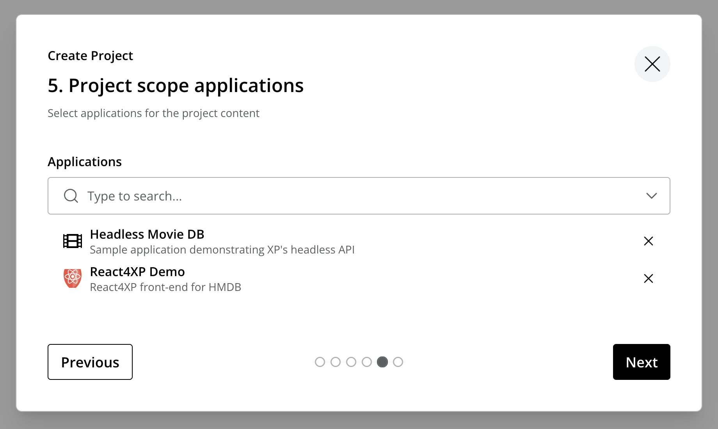The width and height of the screenshot is (718, 429).
Task: Click "Sample application demonstrating XP's headless API" text
Action: tap(222, 250)
